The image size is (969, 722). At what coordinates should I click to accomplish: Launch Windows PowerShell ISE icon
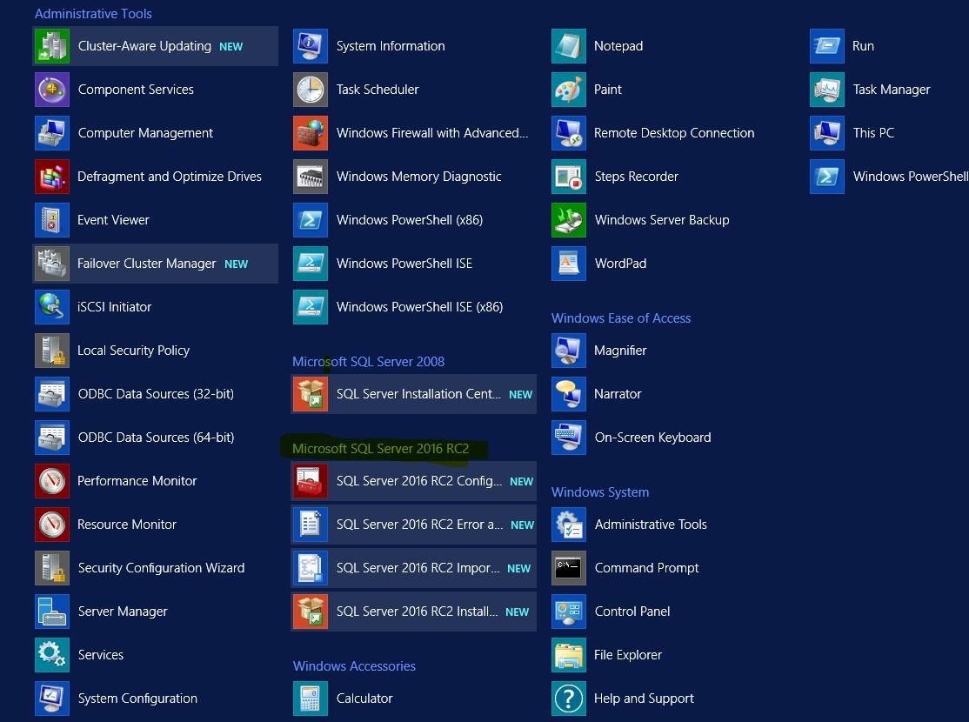point(311,264)
